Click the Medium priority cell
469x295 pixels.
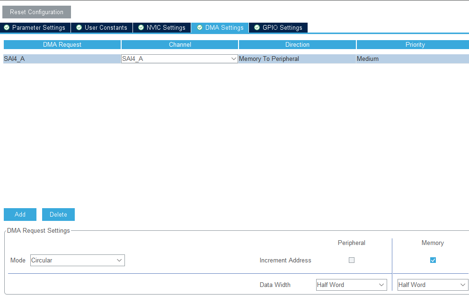click(413, 59)
